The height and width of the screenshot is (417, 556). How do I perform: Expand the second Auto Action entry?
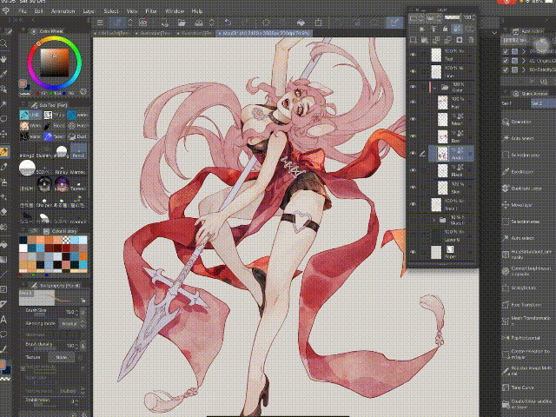click(524, 61)
